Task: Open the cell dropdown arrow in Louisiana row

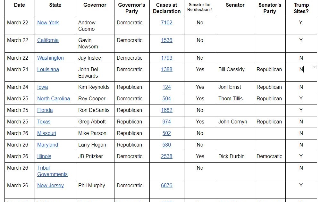Action: click(314, 67)
